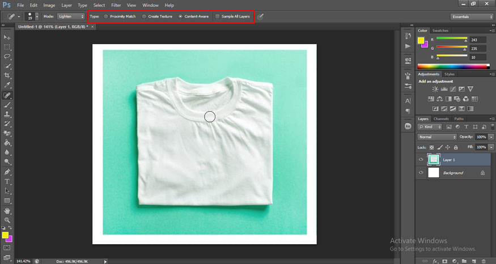
Task: Click the R channel slider
Action: [452, 39]
